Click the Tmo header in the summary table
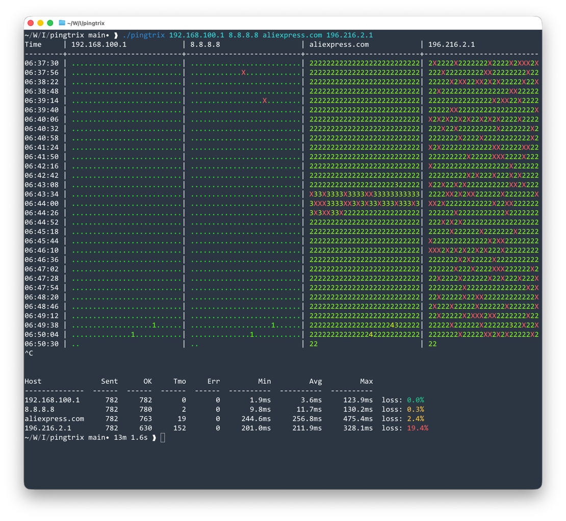 [x=180, y=381]
